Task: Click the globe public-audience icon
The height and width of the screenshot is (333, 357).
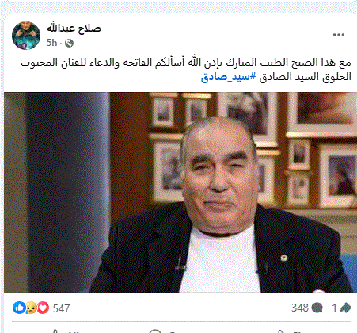Action: [69, 43]
